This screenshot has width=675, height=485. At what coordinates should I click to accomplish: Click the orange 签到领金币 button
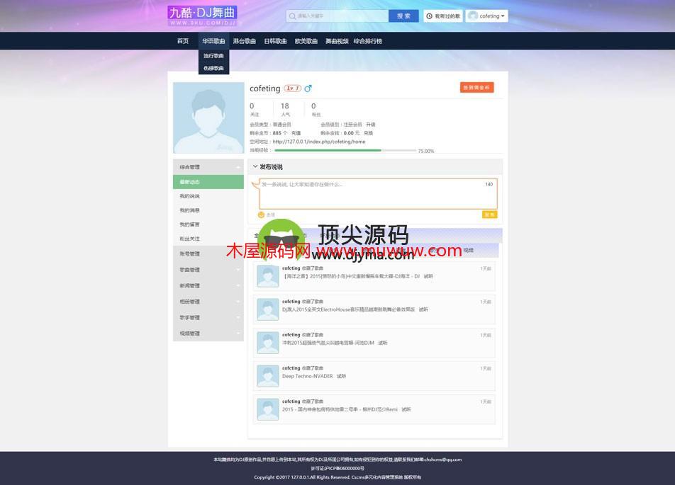476,88
